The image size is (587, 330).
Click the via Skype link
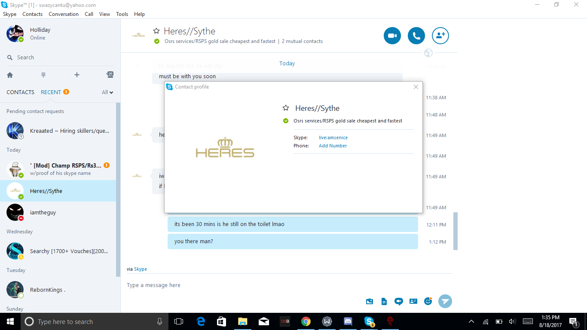pyautogui.click(x=141, y=269)
